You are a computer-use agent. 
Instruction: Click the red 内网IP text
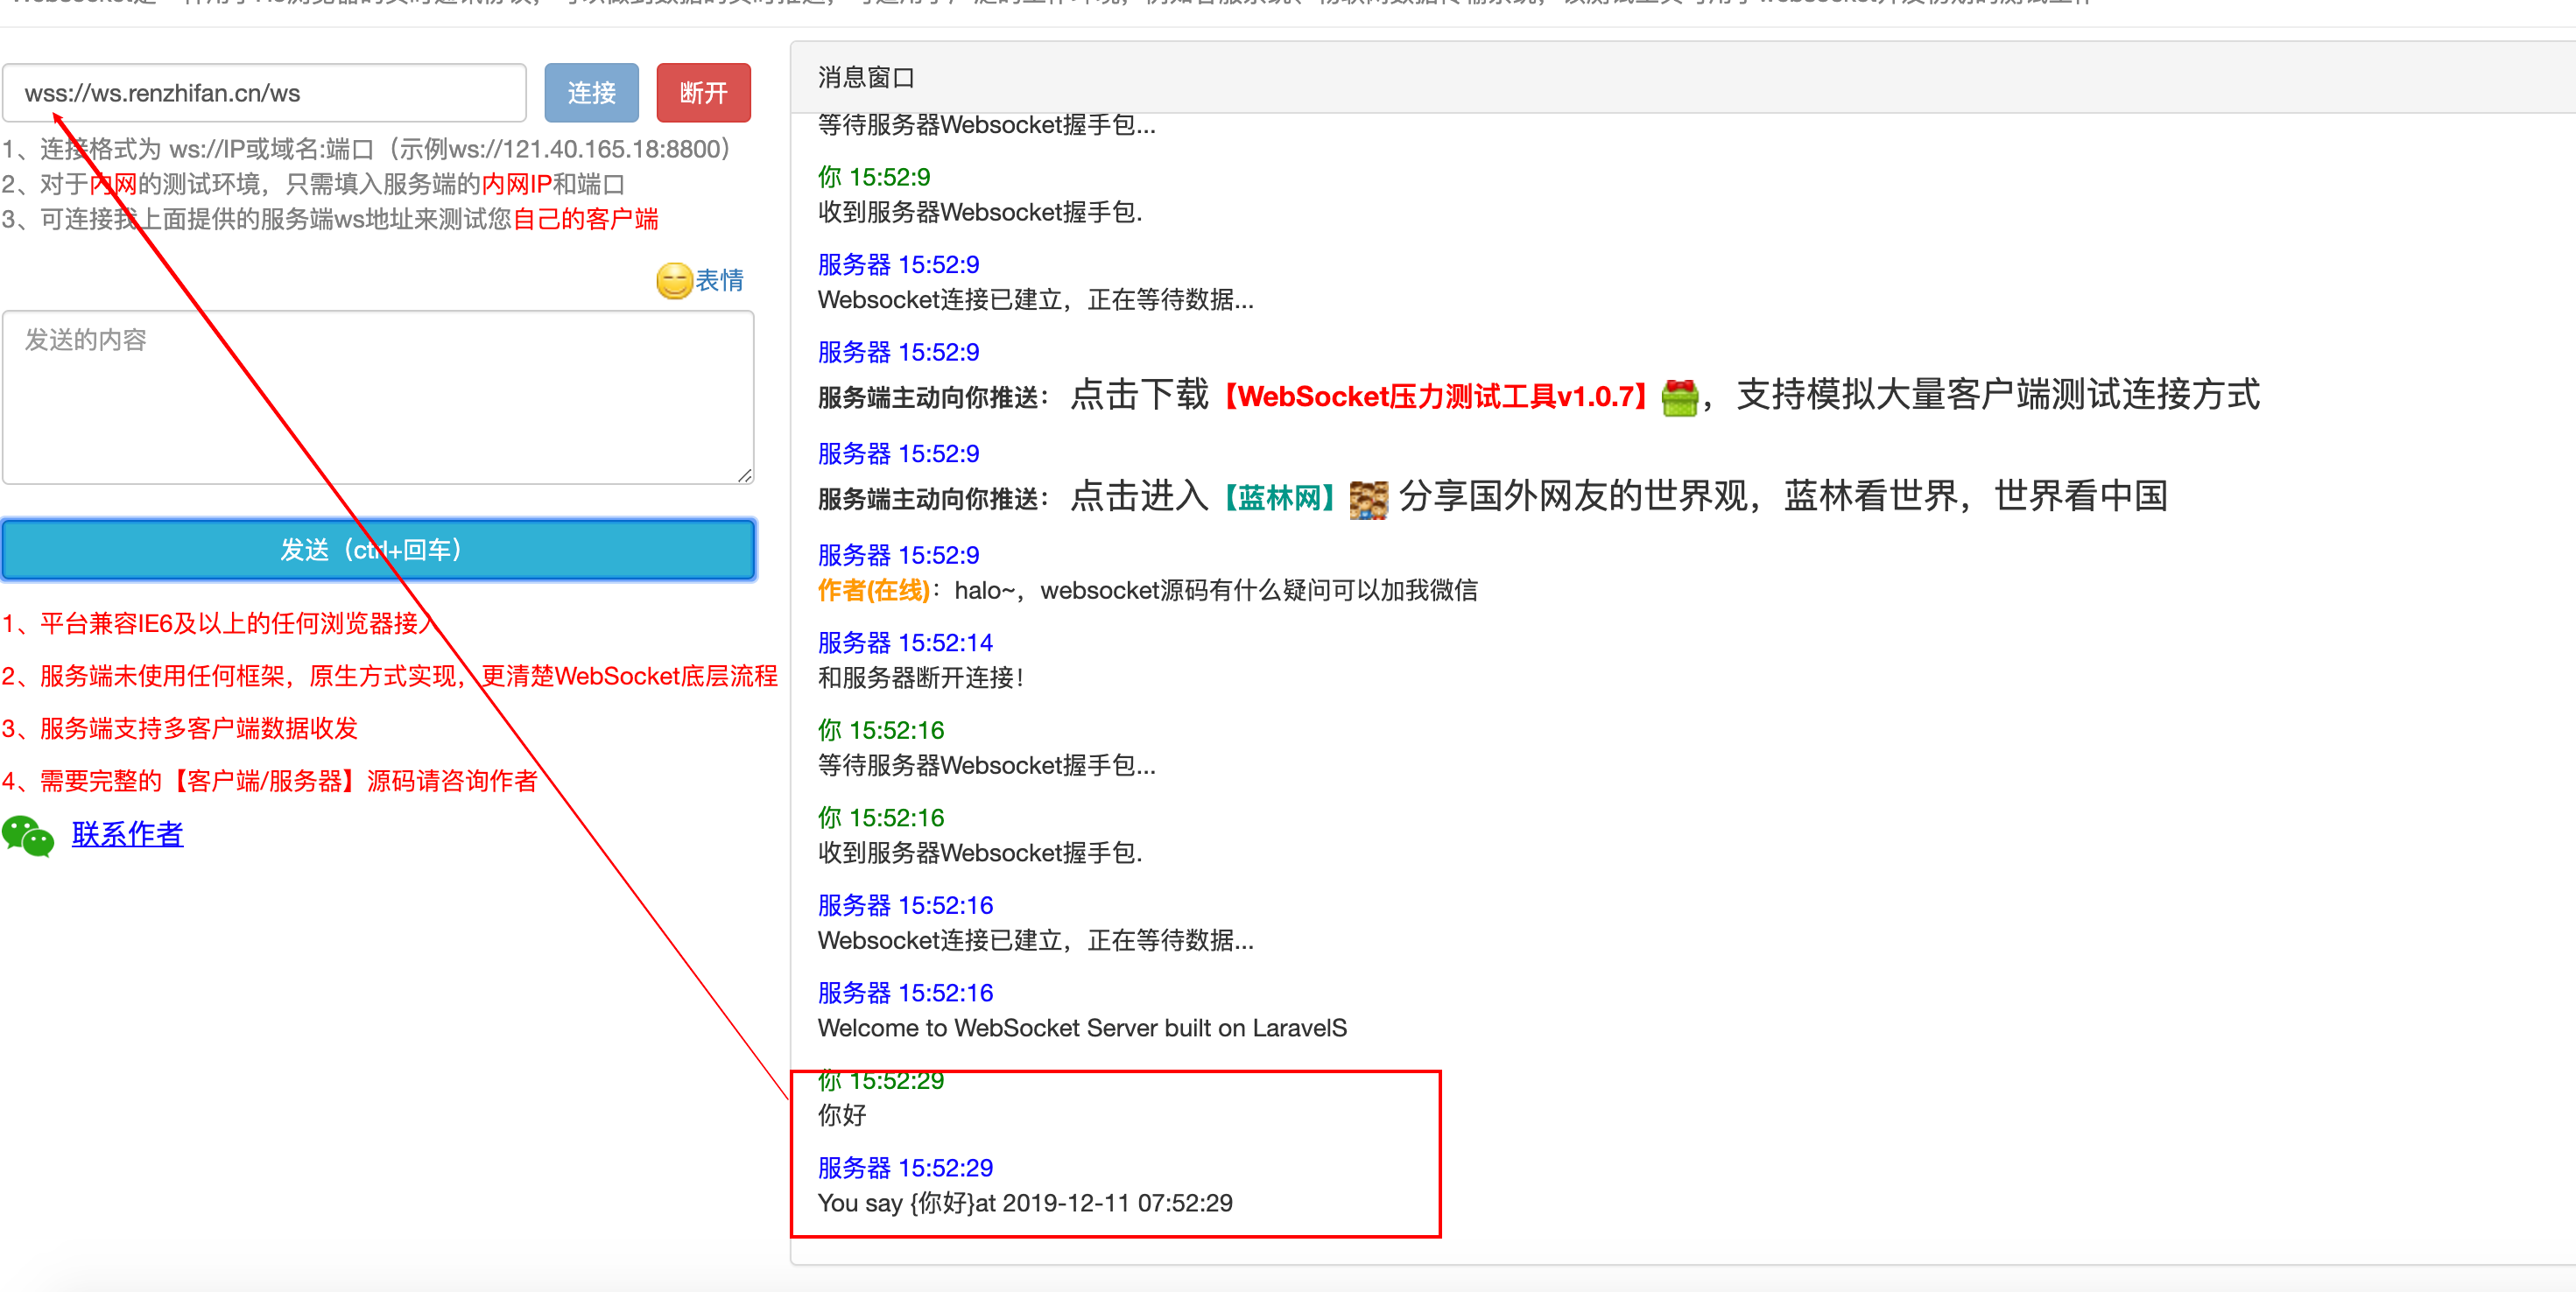[516, 184]
